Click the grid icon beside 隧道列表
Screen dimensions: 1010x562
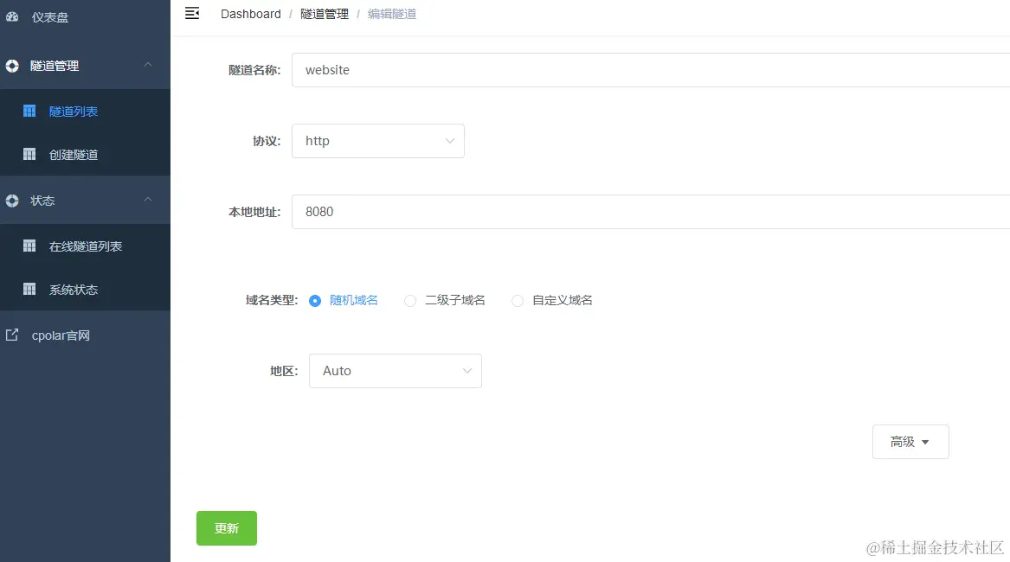(29, 111)
